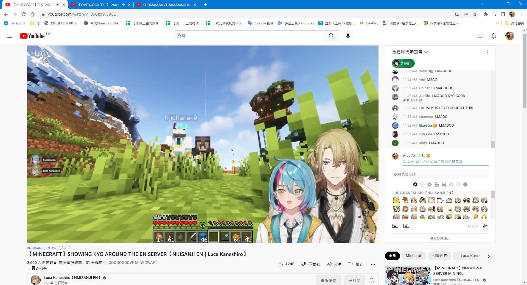Image resolution: width=527 pixels, height=285 pixels.
Task: Open Chrome three-dot menu
Action: tap(521, 14)
